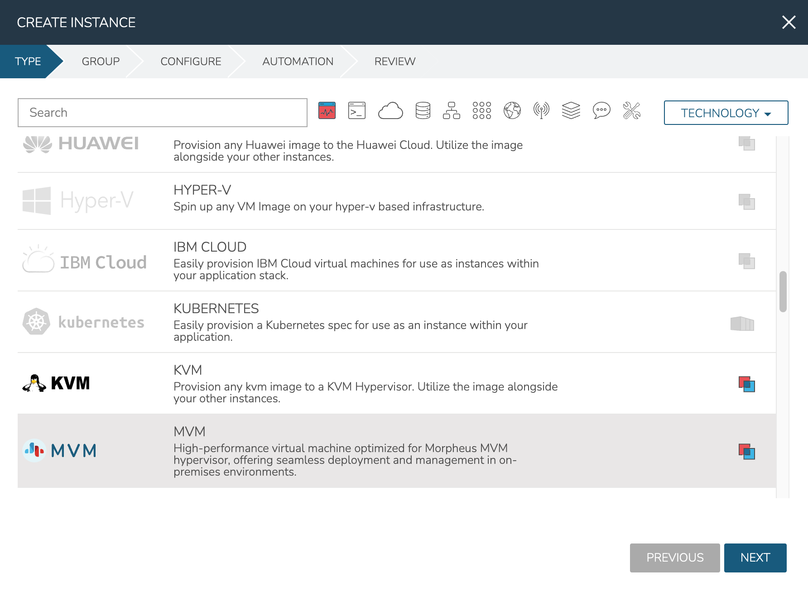Select the nine-dot grid category icon
The width and height of the screenshot is (808, 591).
tap(481, 111)
